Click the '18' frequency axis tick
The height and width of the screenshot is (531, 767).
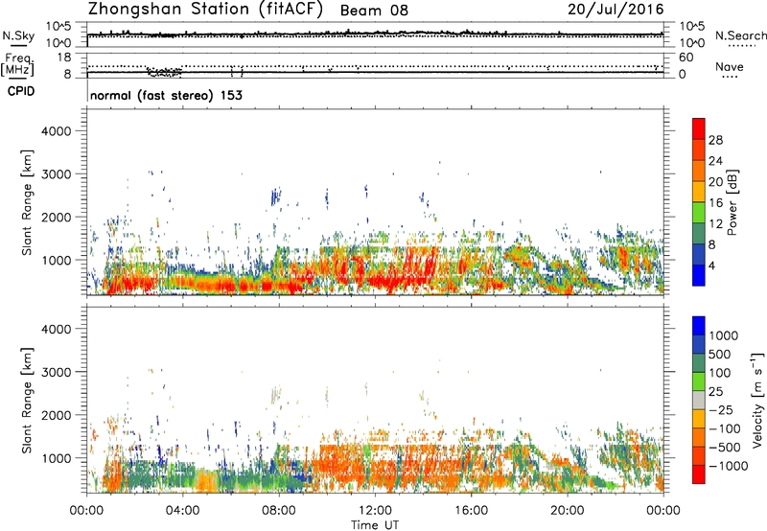(x=64, y=58)
